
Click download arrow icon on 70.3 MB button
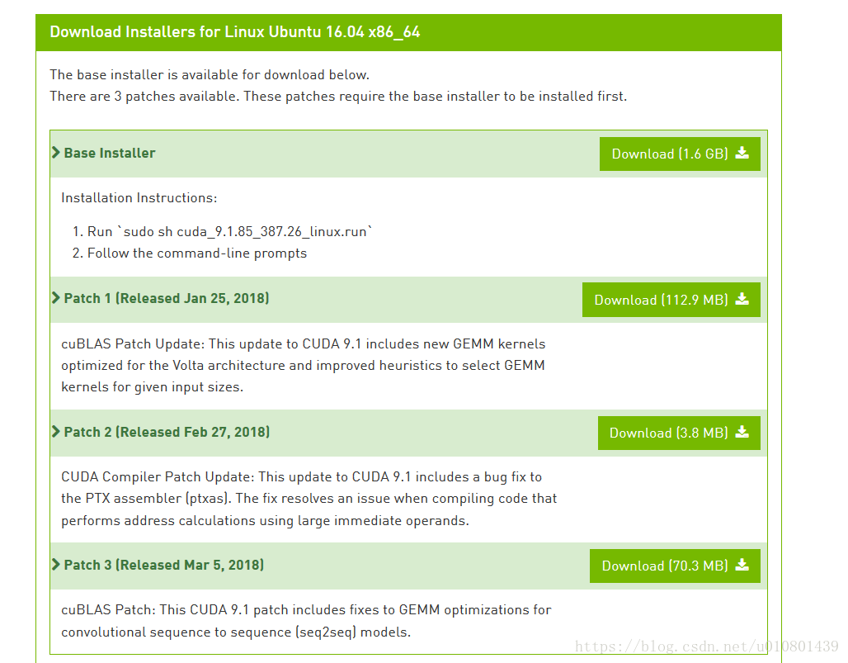[742, 565]
